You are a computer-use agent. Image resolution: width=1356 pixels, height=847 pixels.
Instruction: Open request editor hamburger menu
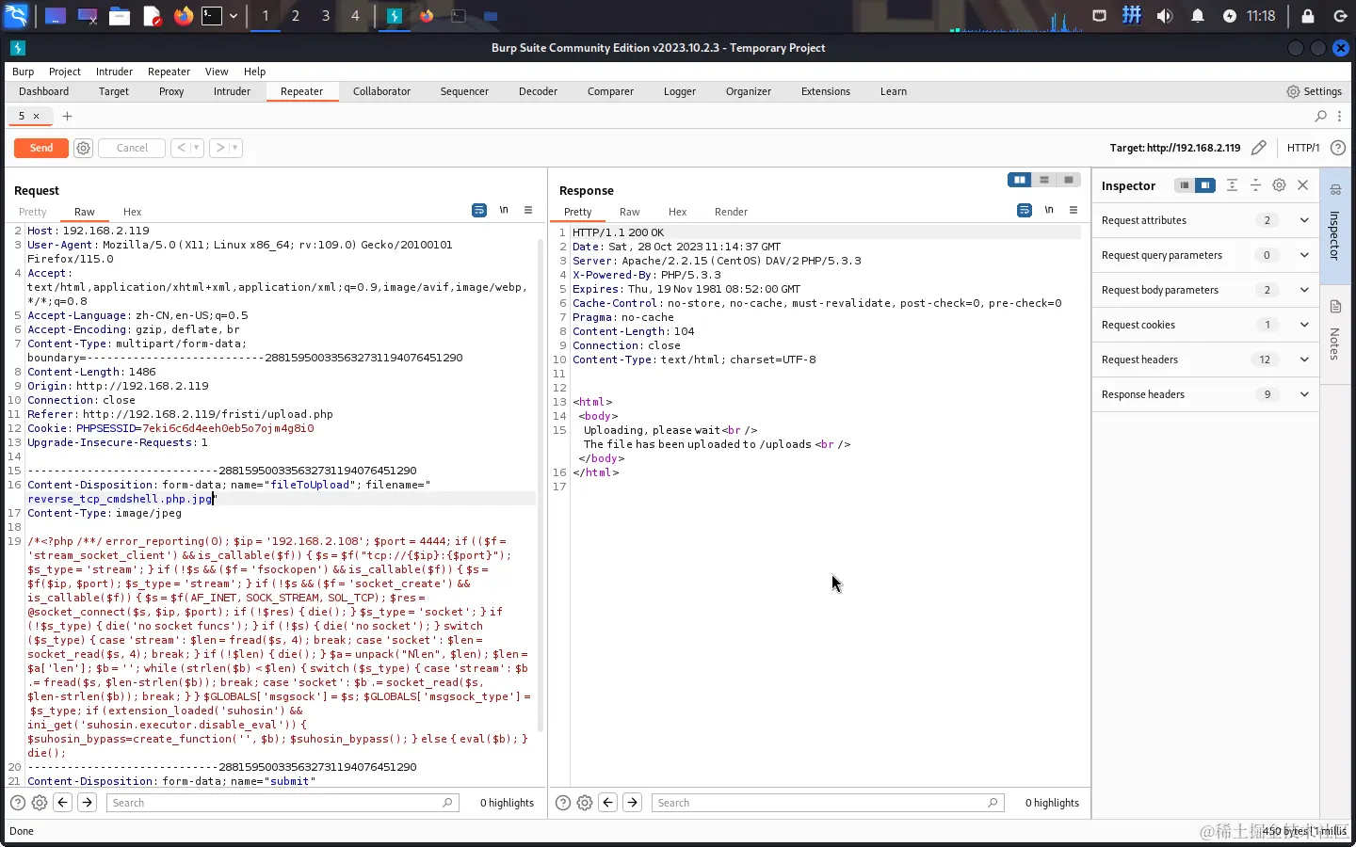(528, 210)
